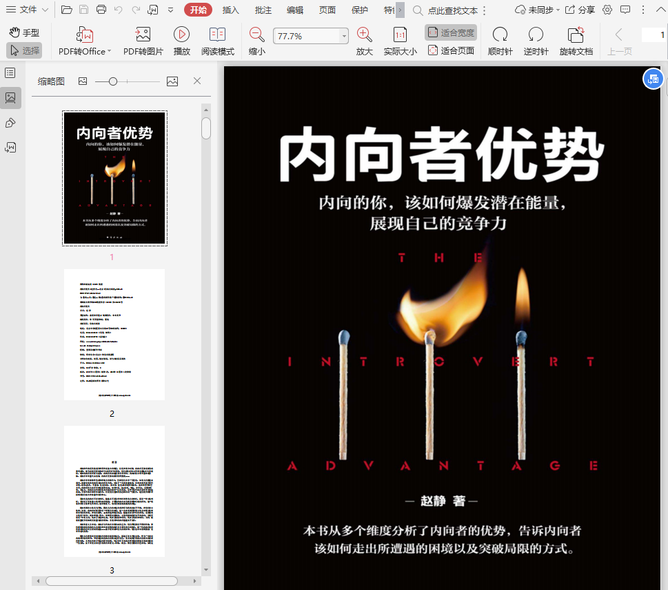
Task: Close the 缩略图 thumbnail panel
Action: [197, 81]
